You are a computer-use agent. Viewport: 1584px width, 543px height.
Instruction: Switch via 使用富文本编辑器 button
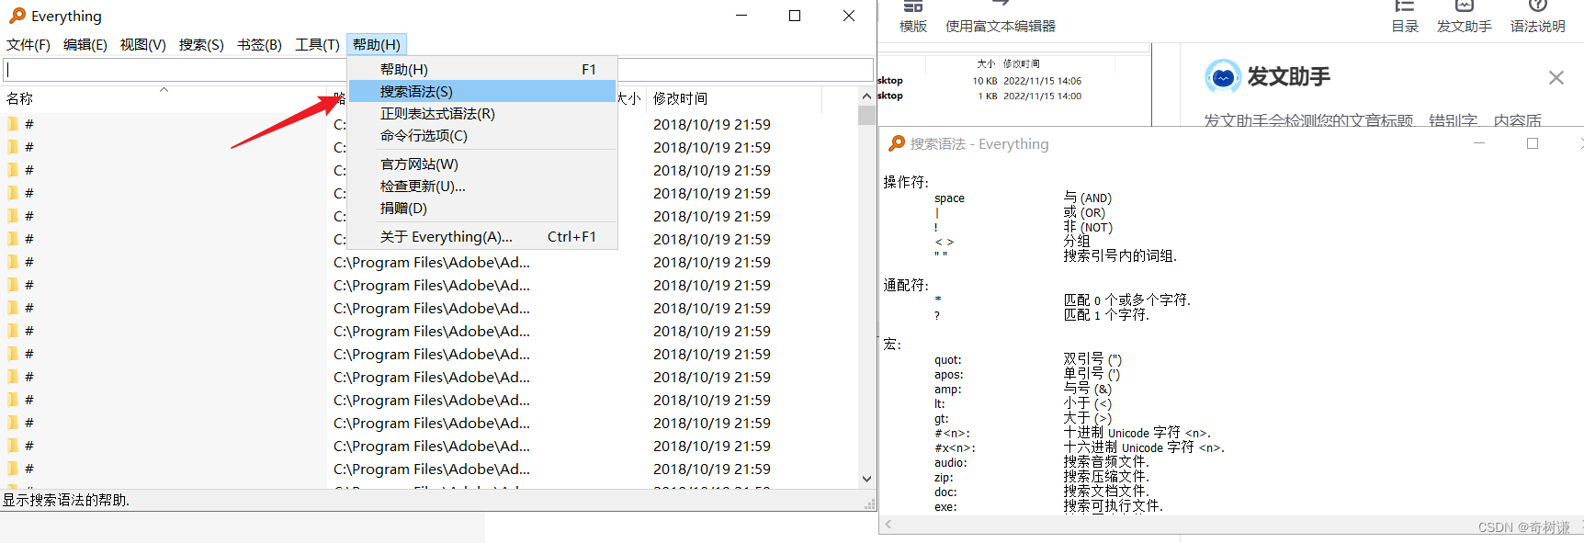[x=1000, y=17]
